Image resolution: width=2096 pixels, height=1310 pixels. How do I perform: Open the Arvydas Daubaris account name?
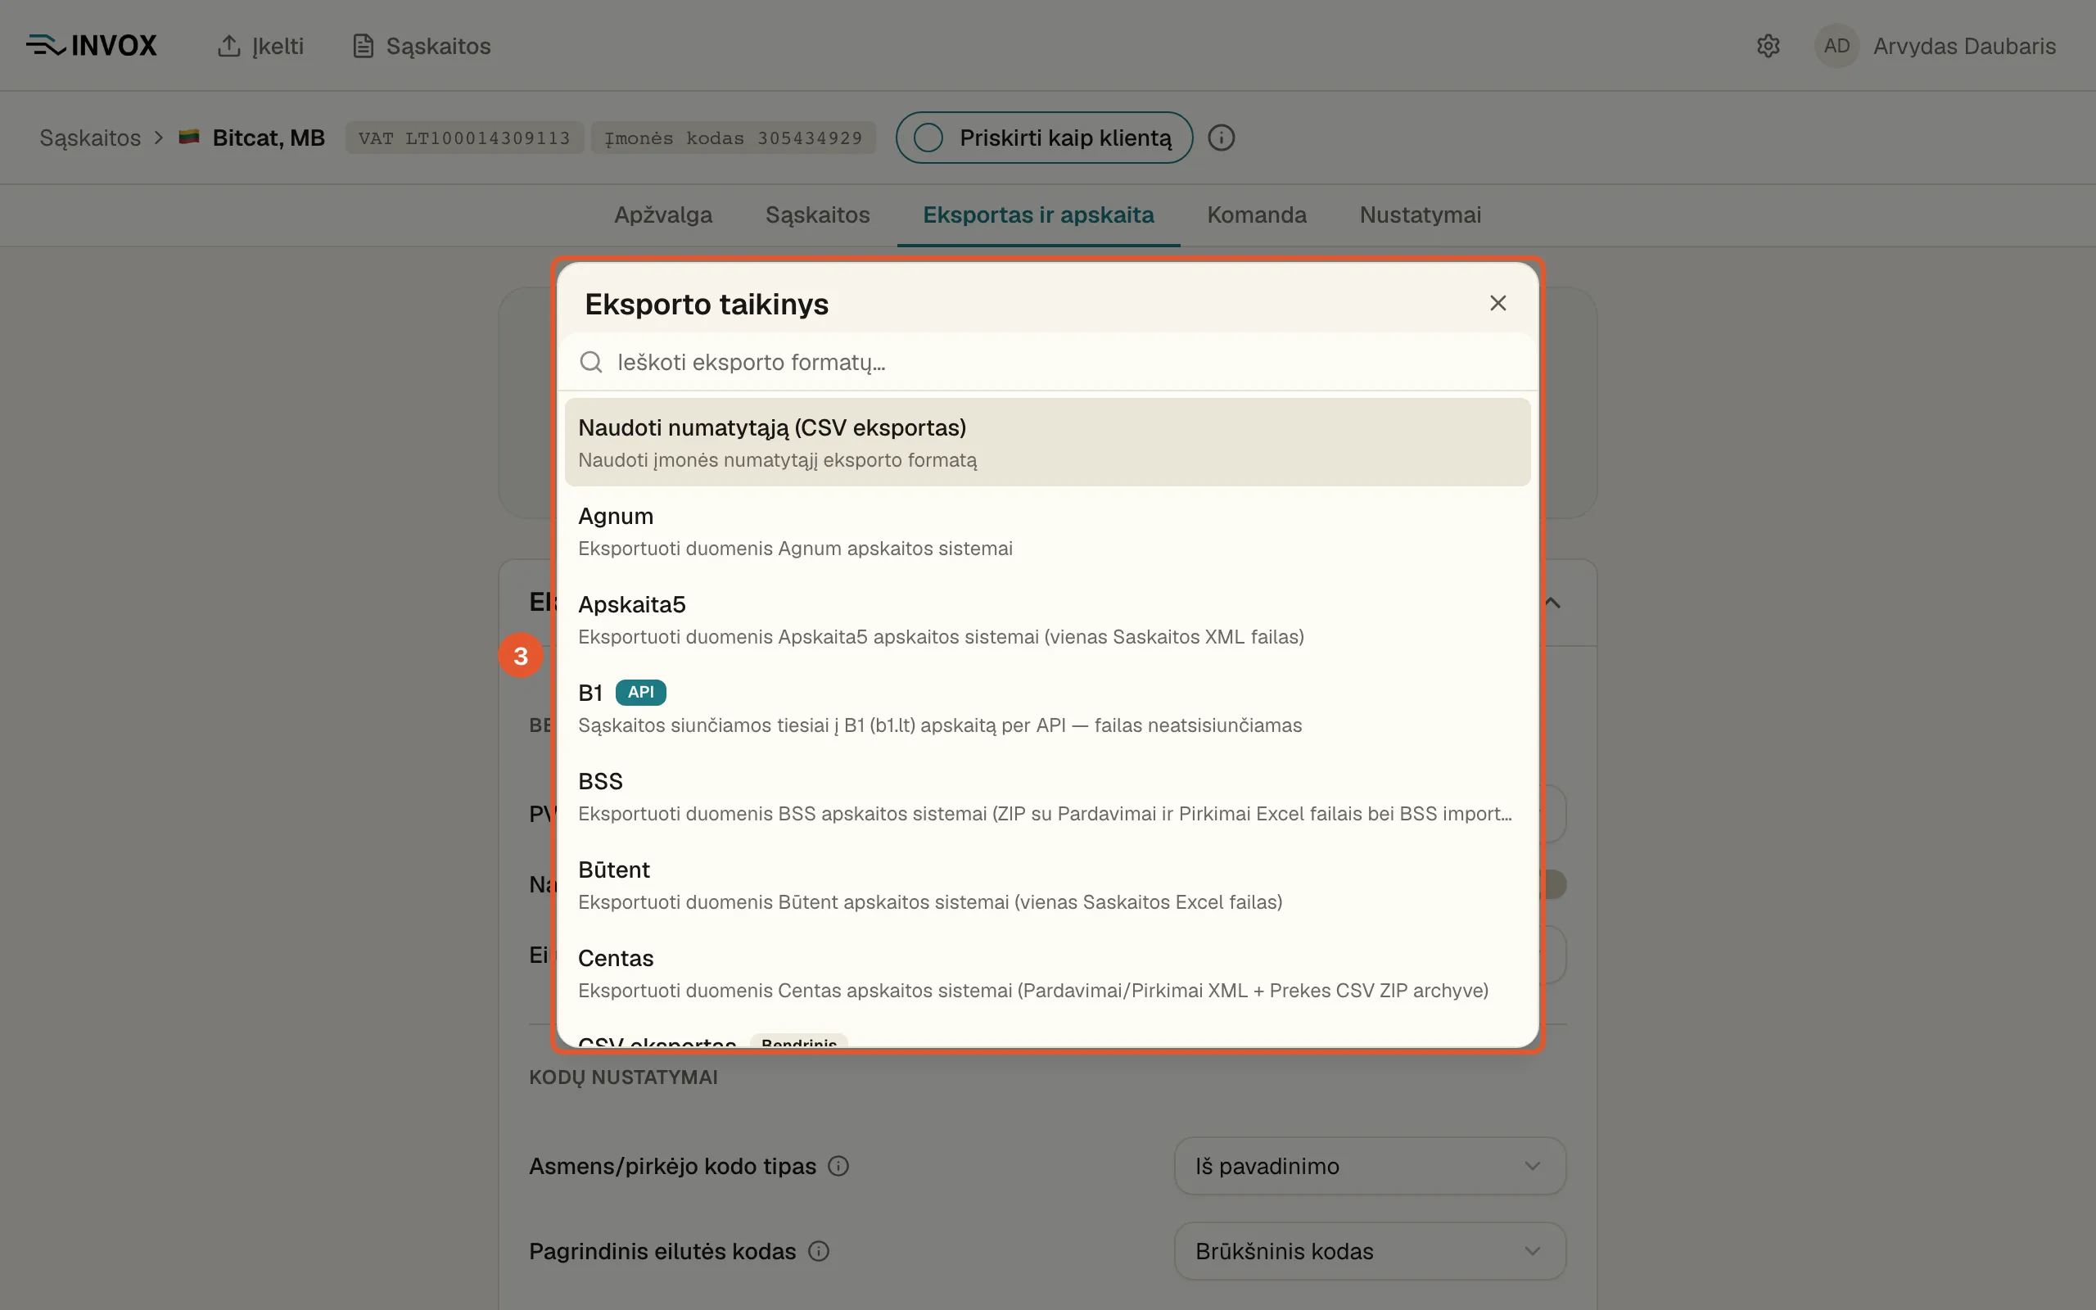pos(1964,46)
